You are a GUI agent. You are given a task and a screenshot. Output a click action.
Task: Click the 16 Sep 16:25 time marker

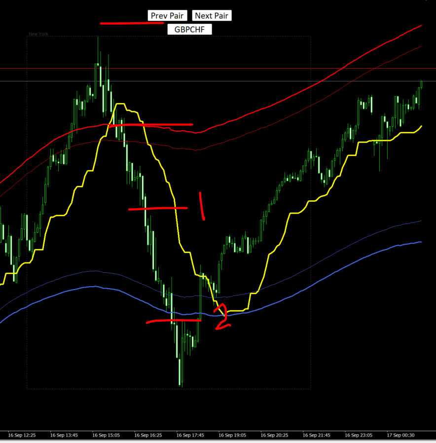click(x=148, y=436)
